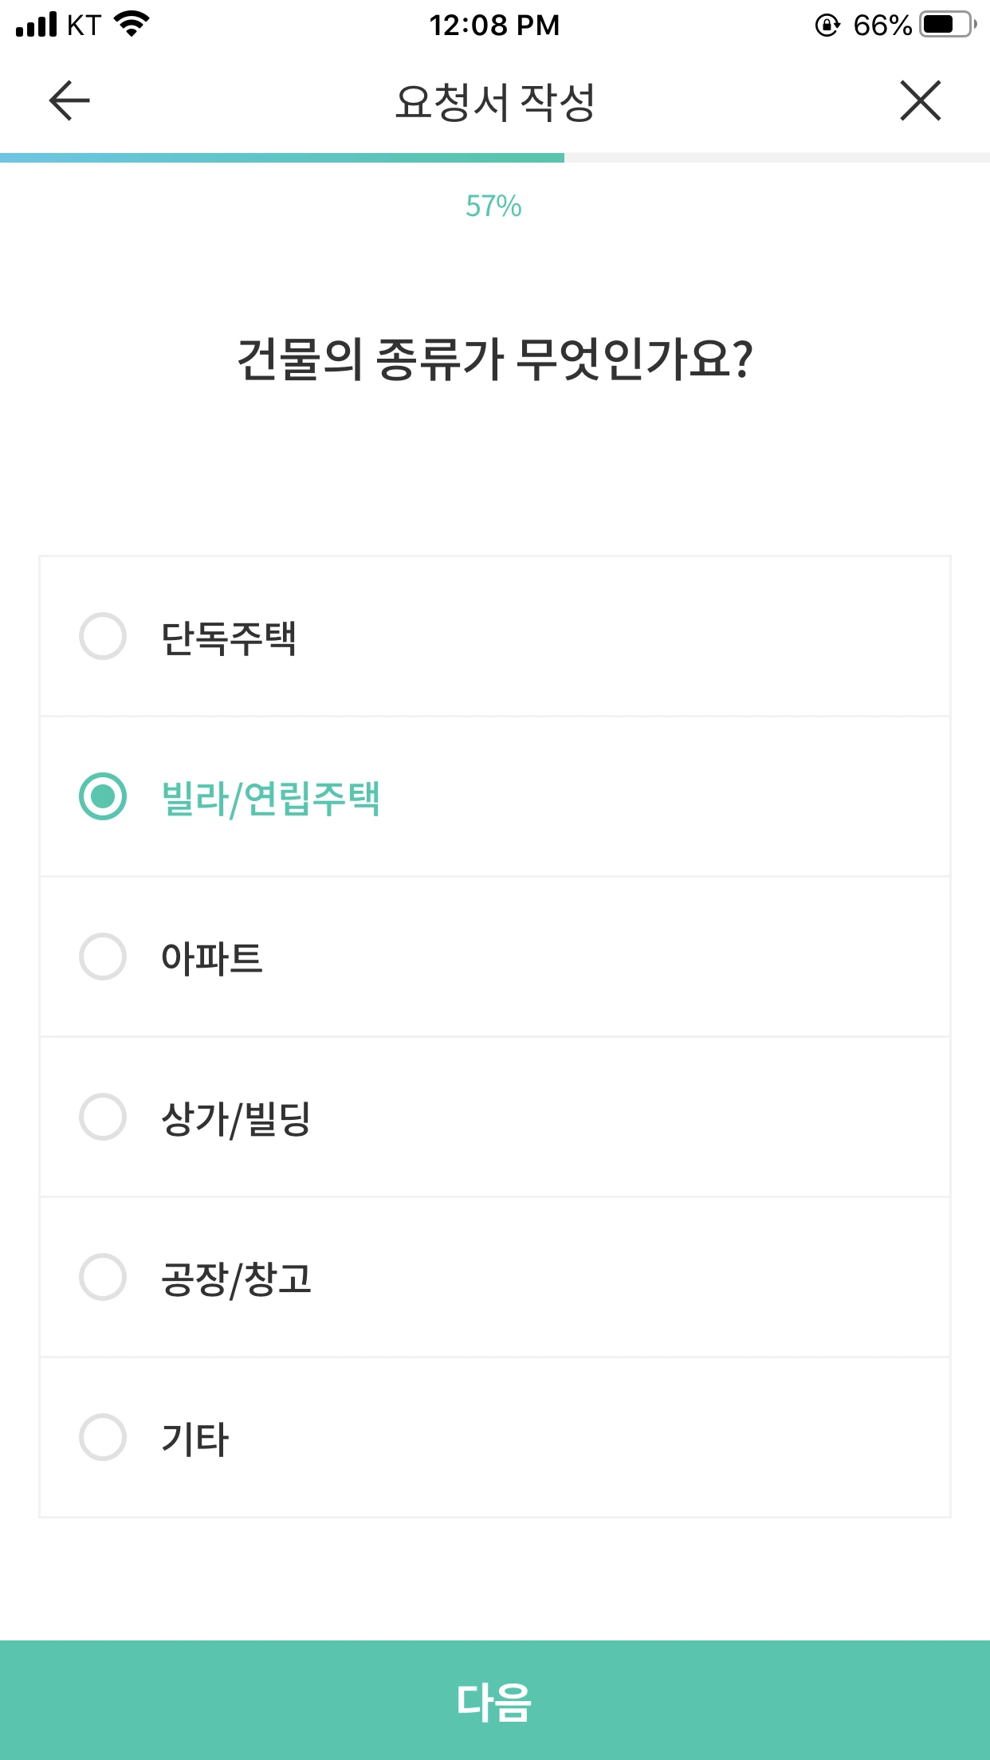Image resolution: width=990 pixels, height=1760 pixels.
Task: Tap the 아파트 option label
Action: pyautogui.click(x=212, y=957)
